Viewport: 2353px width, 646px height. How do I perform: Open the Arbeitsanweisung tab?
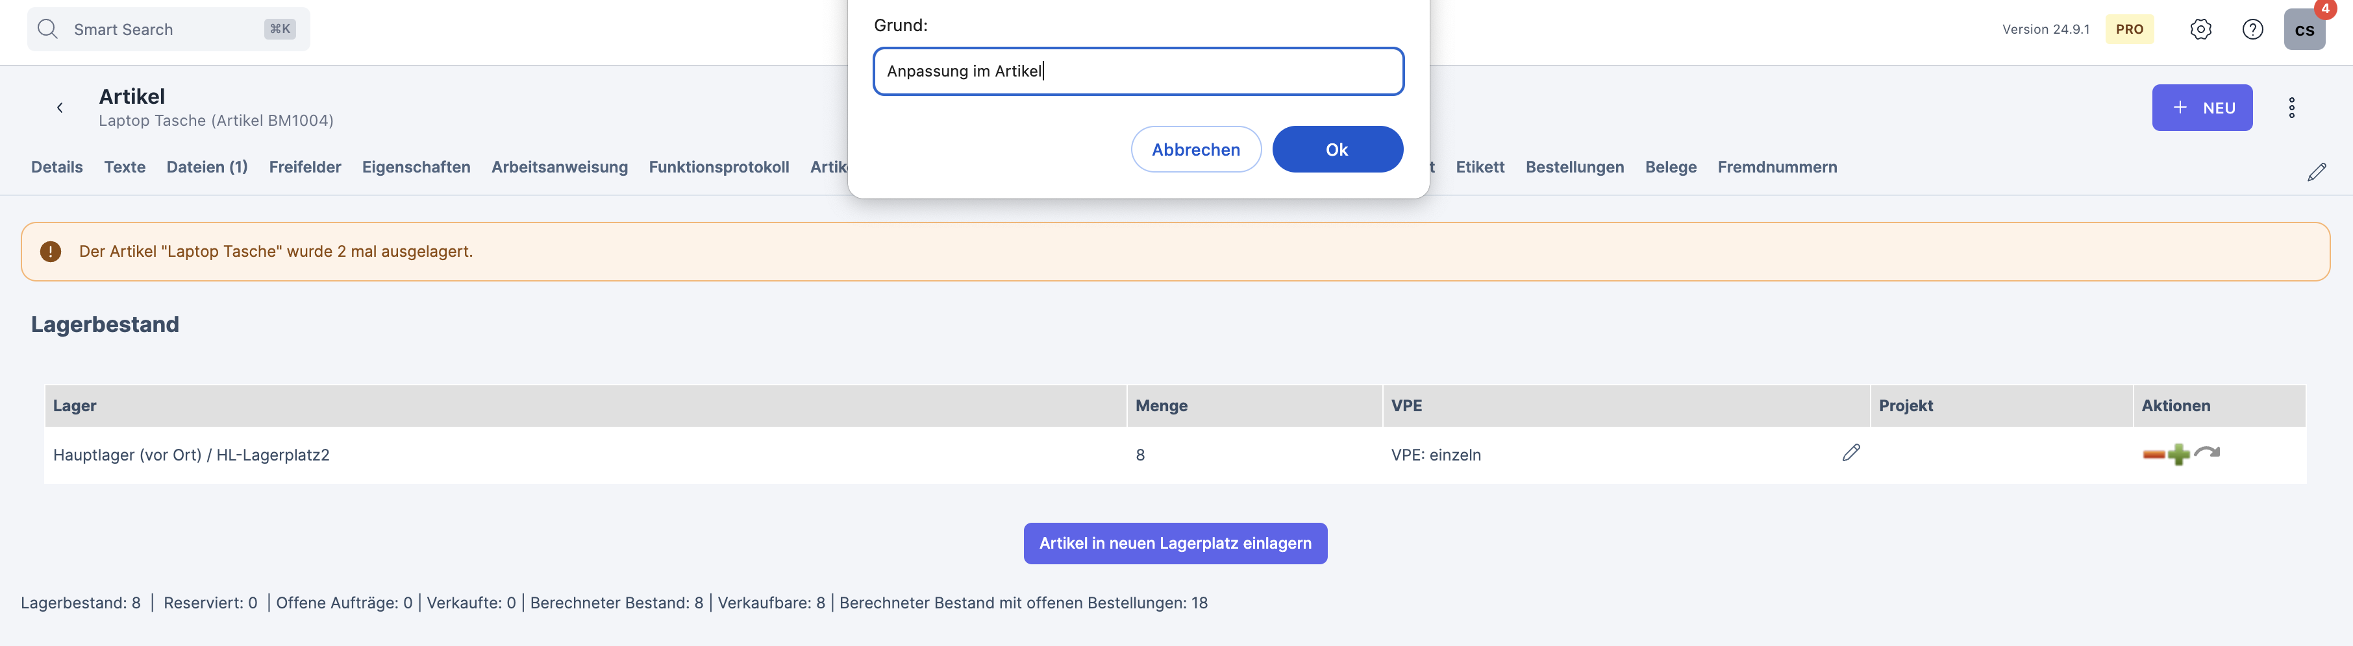559,167
